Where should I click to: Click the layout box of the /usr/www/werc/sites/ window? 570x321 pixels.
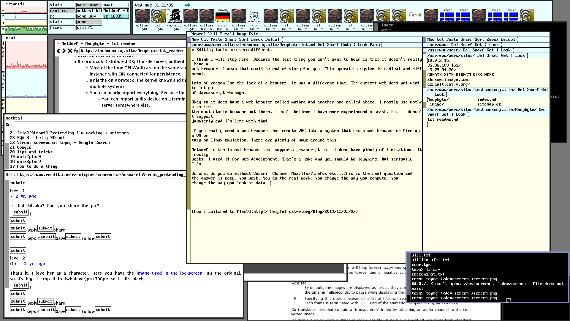(x=425, y=56)
